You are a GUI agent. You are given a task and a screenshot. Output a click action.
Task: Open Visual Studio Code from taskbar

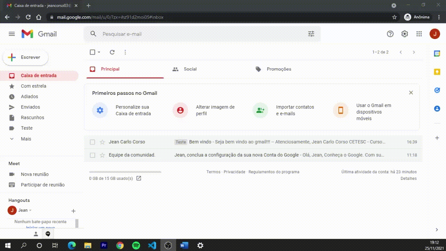[x=152, y=245]
